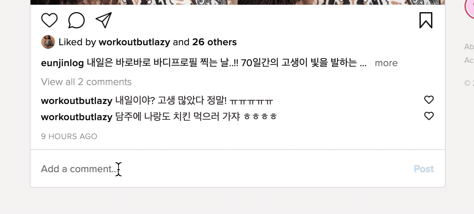The width and height of the screenshot is (474, 214).
Task: Open View all 2 comments
Action: pyautogui.click(x=86, y=82)
